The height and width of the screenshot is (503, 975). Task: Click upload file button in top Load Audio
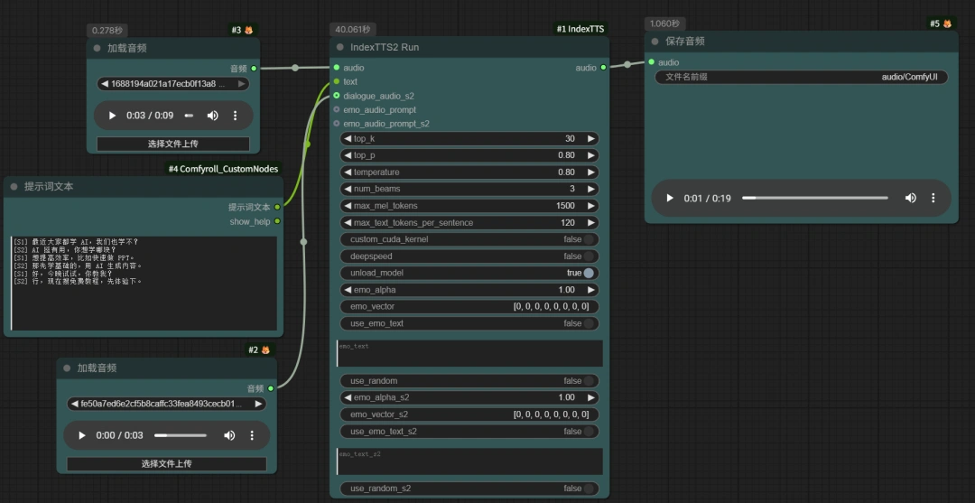[172, 144]
